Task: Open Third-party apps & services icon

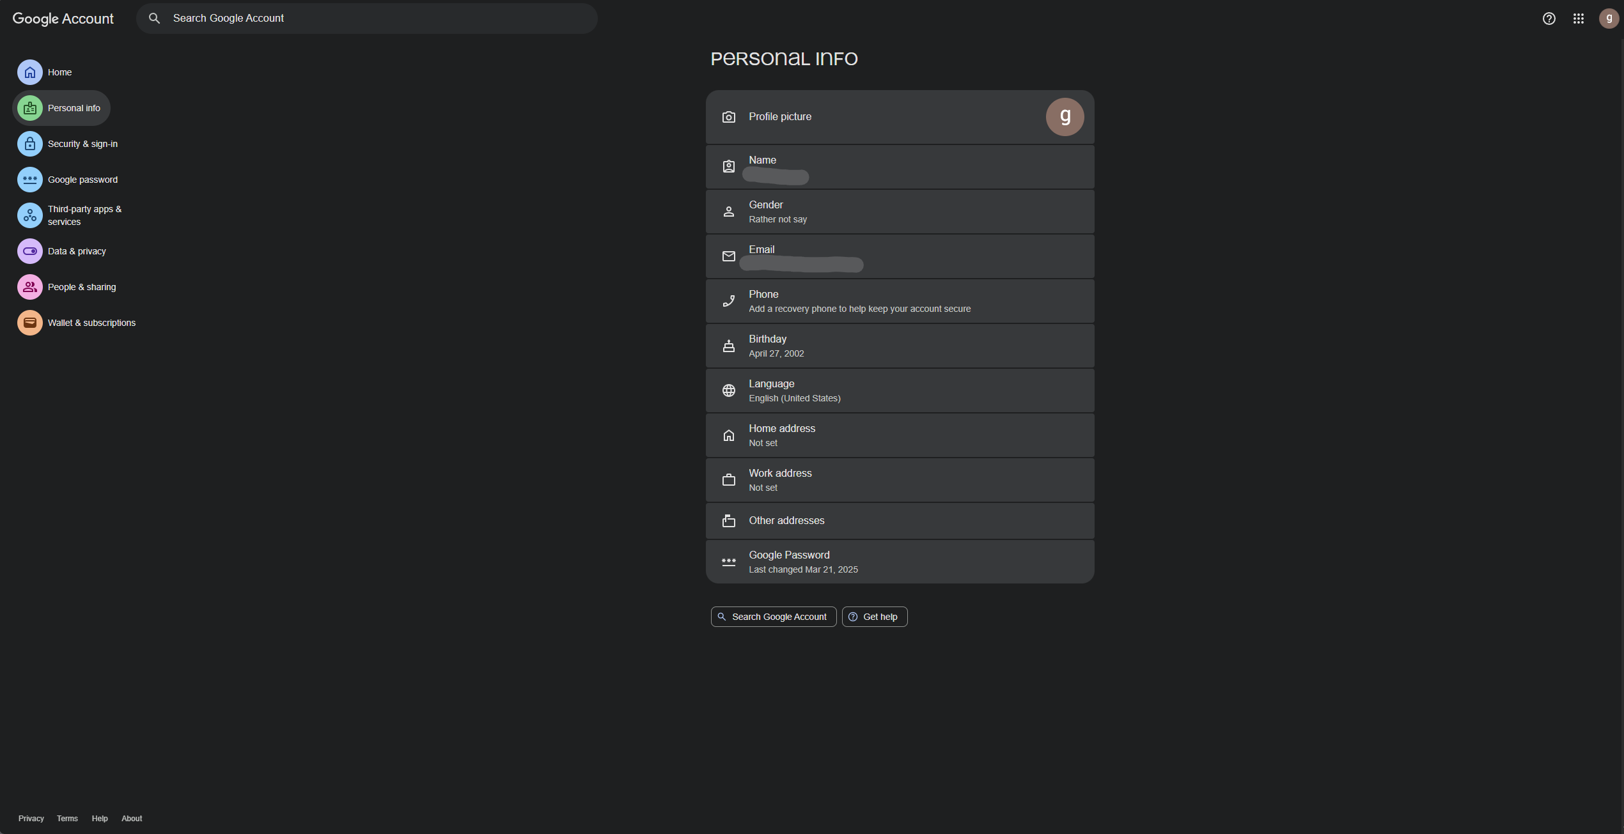Action: click(x=29, y=215)
